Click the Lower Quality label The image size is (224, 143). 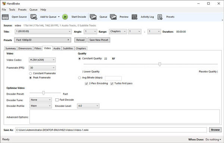pos(91,71)
